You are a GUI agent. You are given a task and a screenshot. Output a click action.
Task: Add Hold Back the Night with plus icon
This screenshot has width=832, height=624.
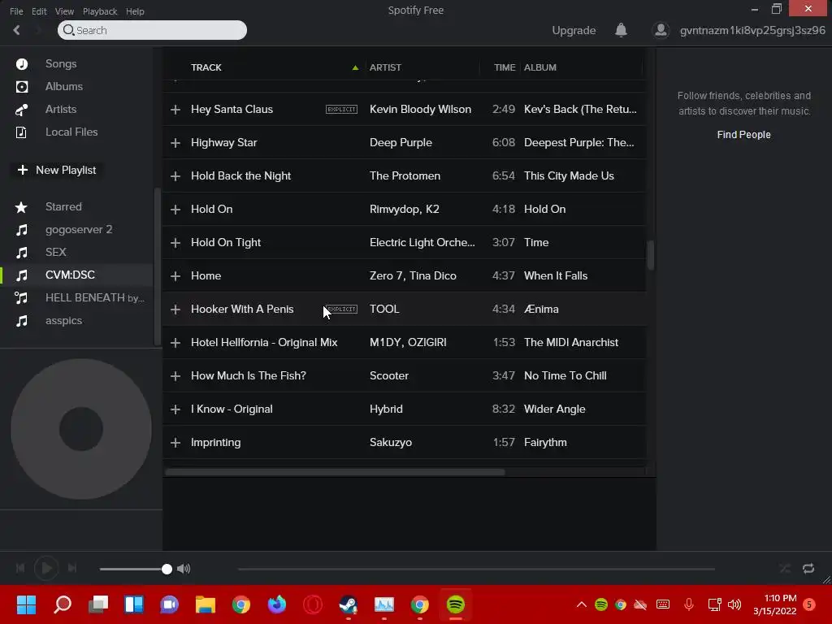click(175, 176)
